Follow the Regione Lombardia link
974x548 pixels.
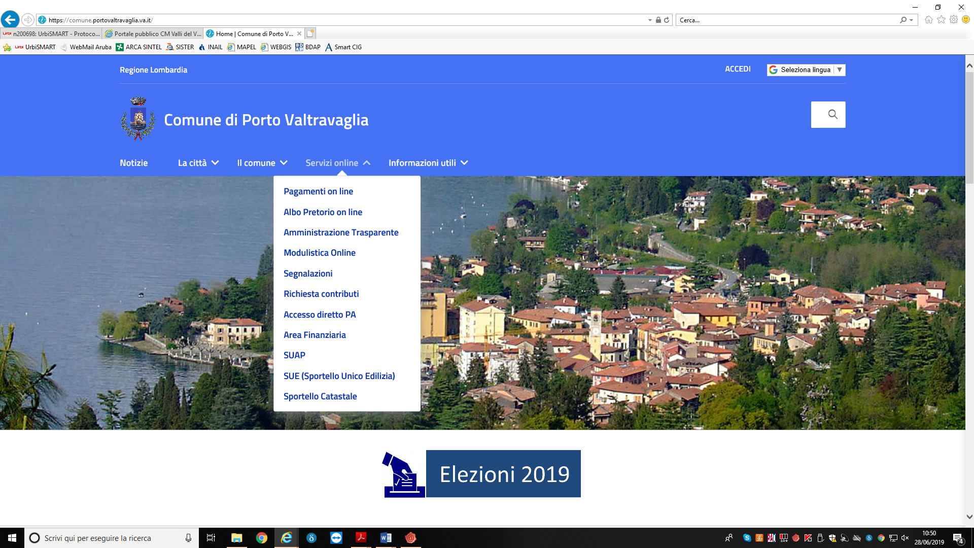click(153, 70)
